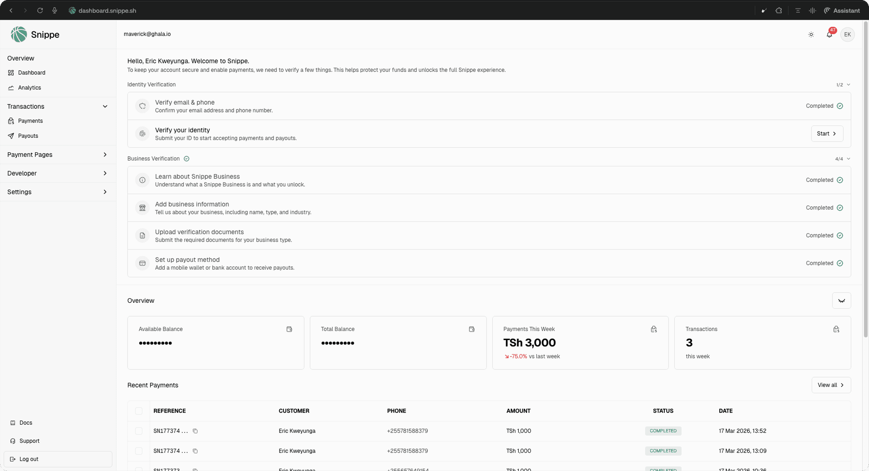Click the payments icon on Payments This Week card
This screenshot has width=869, height=471.
pos(654,329)
